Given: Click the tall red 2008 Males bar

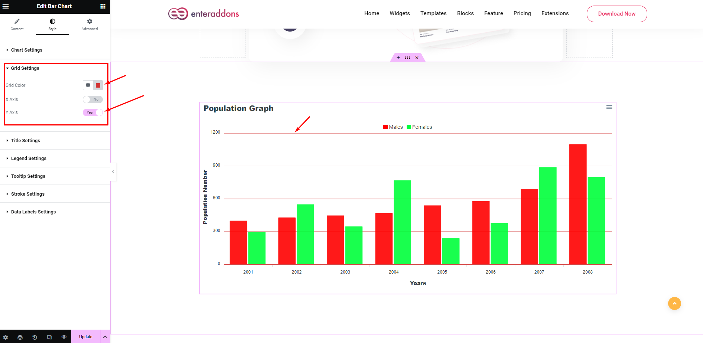Looking at the screenshot, I should pos(578,204).
